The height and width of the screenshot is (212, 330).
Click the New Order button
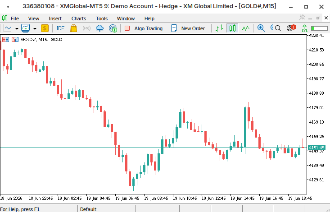(188, 28)
